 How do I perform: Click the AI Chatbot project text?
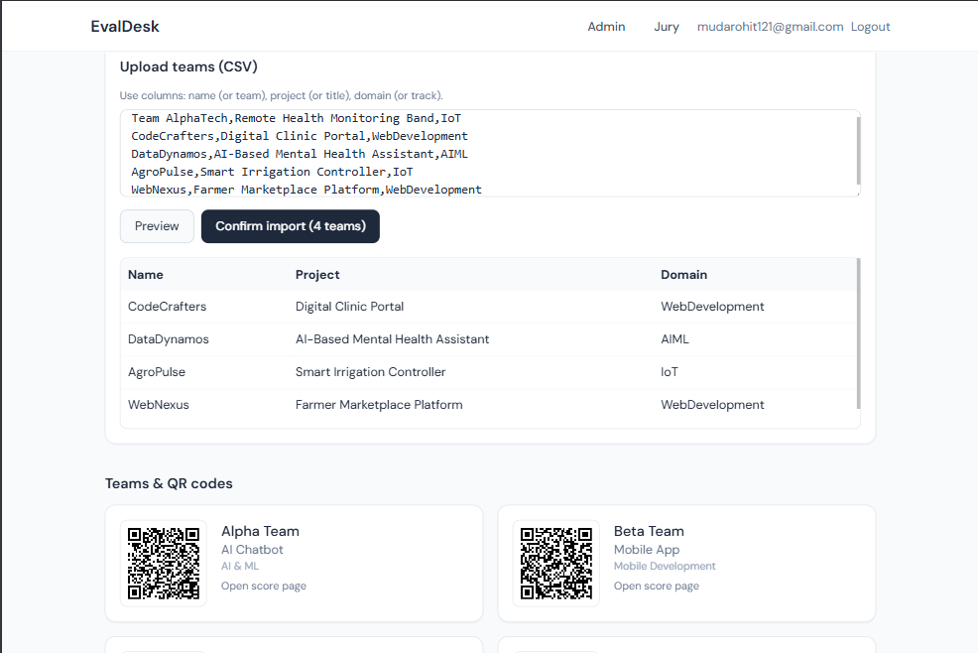click(252, 550)
